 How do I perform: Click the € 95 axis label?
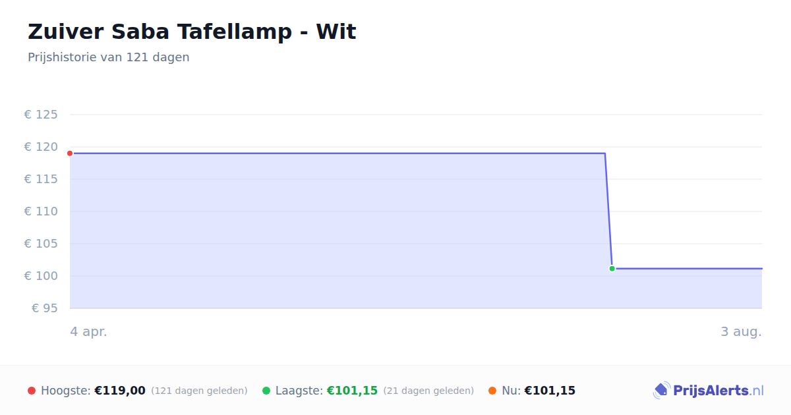click(x=45, y=308)
